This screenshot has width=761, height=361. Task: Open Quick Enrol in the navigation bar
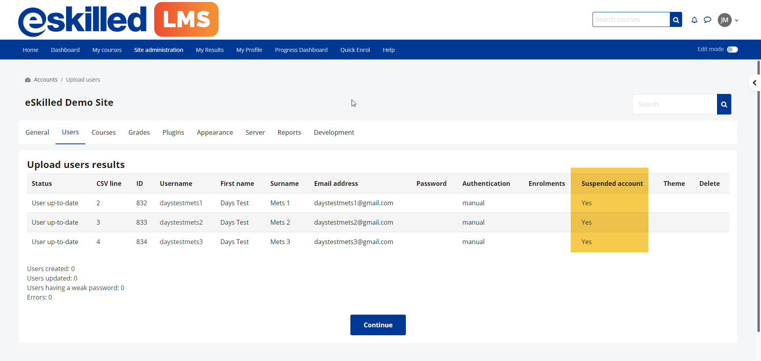(x=355, y=50)
